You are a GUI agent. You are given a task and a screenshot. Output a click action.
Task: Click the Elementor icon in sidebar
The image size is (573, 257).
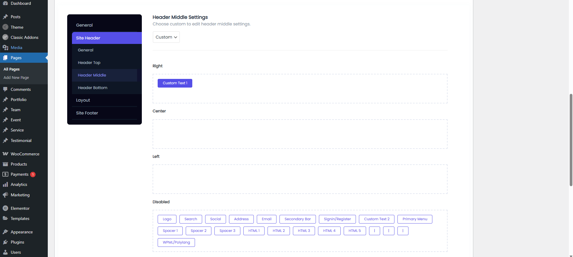pyautogui.click(x=5, y=208)
